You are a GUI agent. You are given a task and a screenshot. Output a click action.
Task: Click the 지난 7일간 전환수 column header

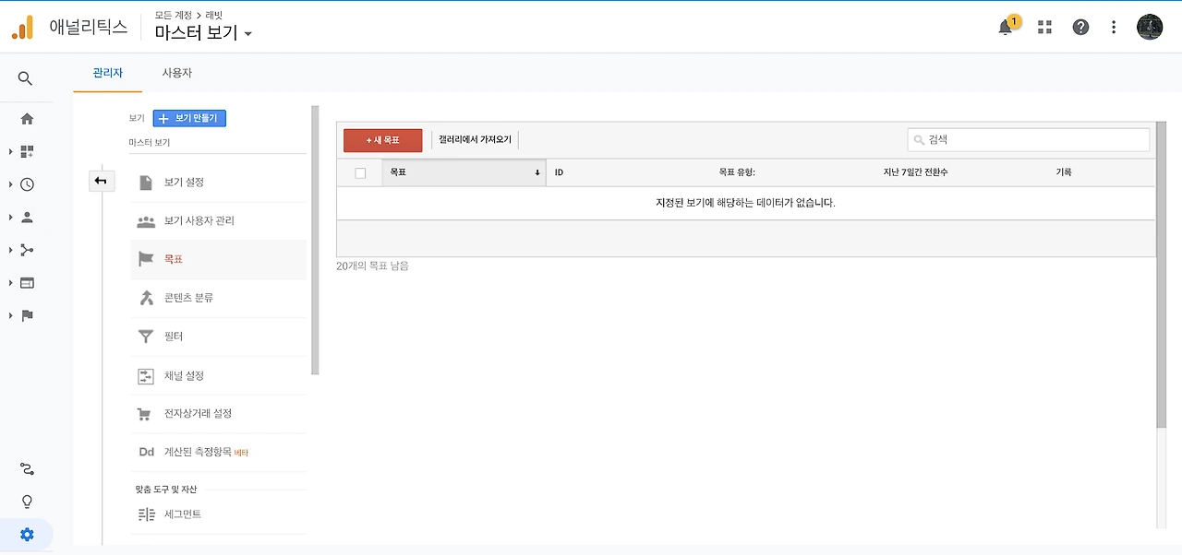[x=915, y=172]
